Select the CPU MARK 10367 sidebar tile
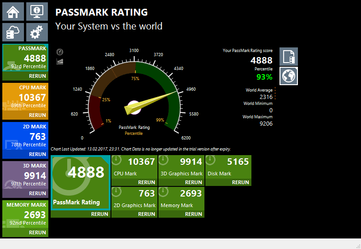361x249 pixels. point(25,97)
